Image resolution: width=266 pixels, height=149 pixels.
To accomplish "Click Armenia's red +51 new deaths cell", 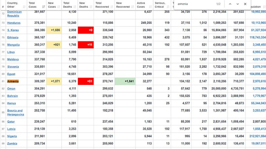I will (86, 81).
